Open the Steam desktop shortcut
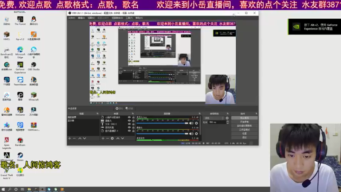The width and height of the screenshot is (341, 192). pyautogui.click(x=20, y=157)
